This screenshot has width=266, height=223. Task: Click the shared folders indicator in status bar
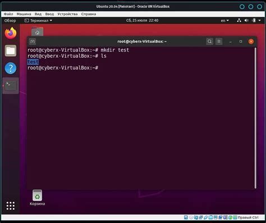click(x=210, y=217)
